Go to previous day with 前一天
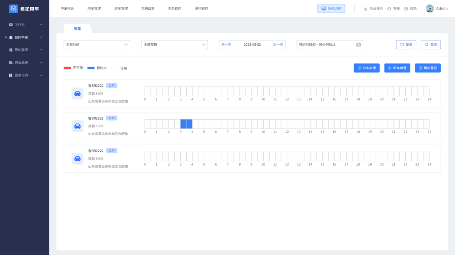This screenshot has height=255, width=455. (x=226, y=45)
